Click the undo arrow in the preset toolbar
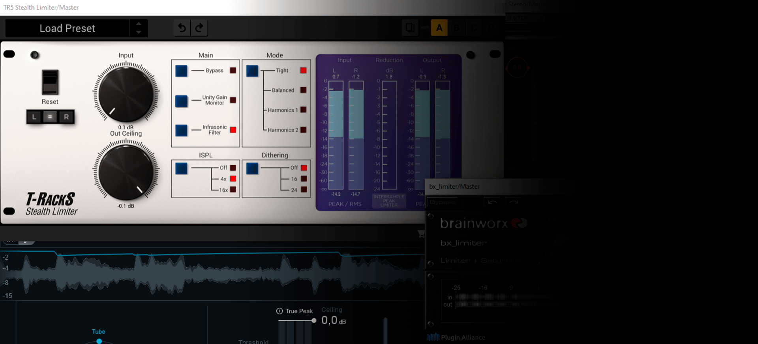The width and height of the screenshot is (758, 344). (x=182, y=28)
